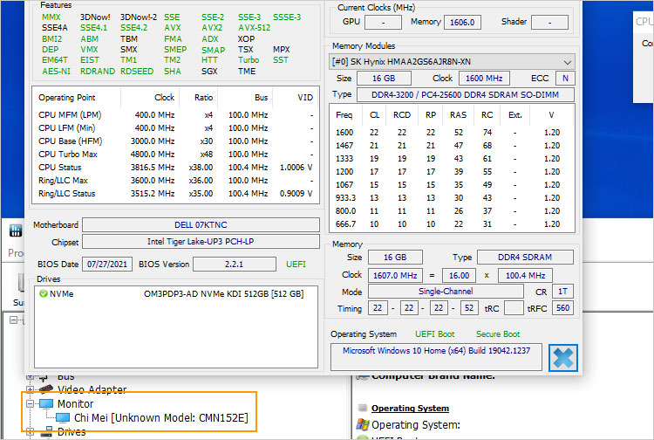Click the Monitor icon in the tree
Screen dimensions: 654x440
(x=46, y=404)
